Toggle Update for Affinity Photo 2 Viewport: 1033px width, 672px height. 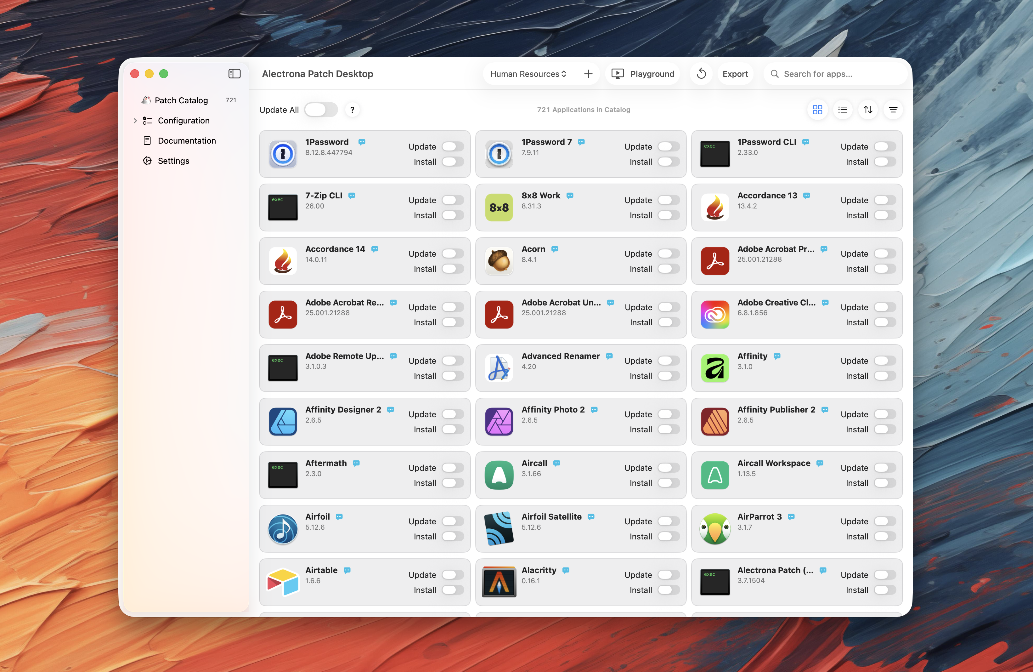(669, 414)
